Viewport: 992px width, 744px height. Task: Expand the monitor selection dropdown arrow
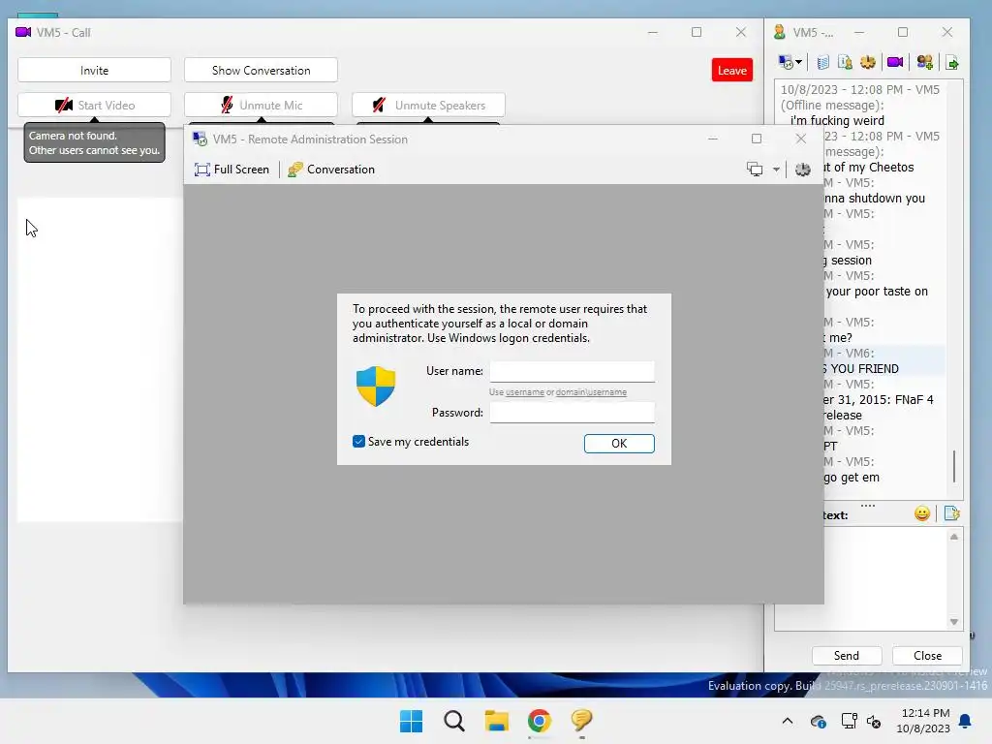pos(776,170)
